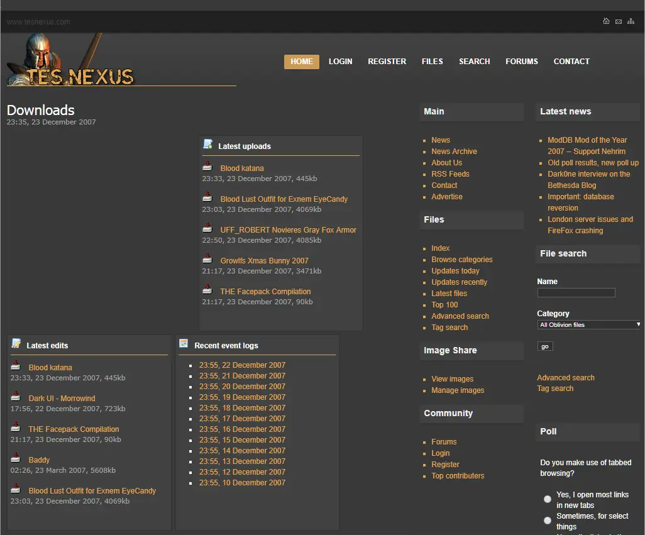The image size is (645, 535).
Task: Click download icon beside THE Facepack Compilation in Latest edits
Action: click(16, 427)
